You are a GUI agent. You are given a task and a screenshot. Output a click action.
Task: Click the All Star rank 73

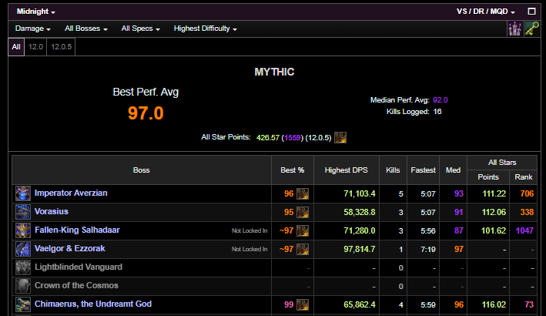[529, 304]
